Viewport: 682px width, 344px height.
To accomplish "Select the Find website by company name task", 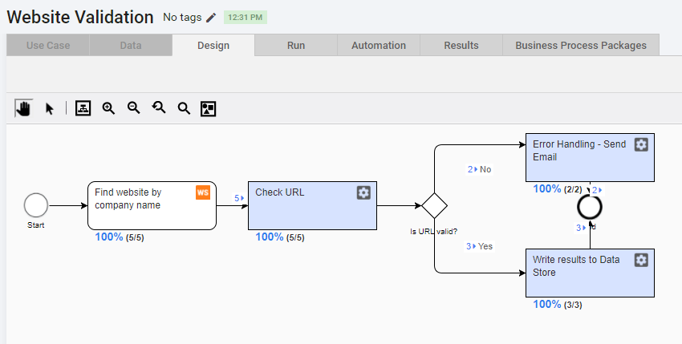I will (x=152, y=206).
